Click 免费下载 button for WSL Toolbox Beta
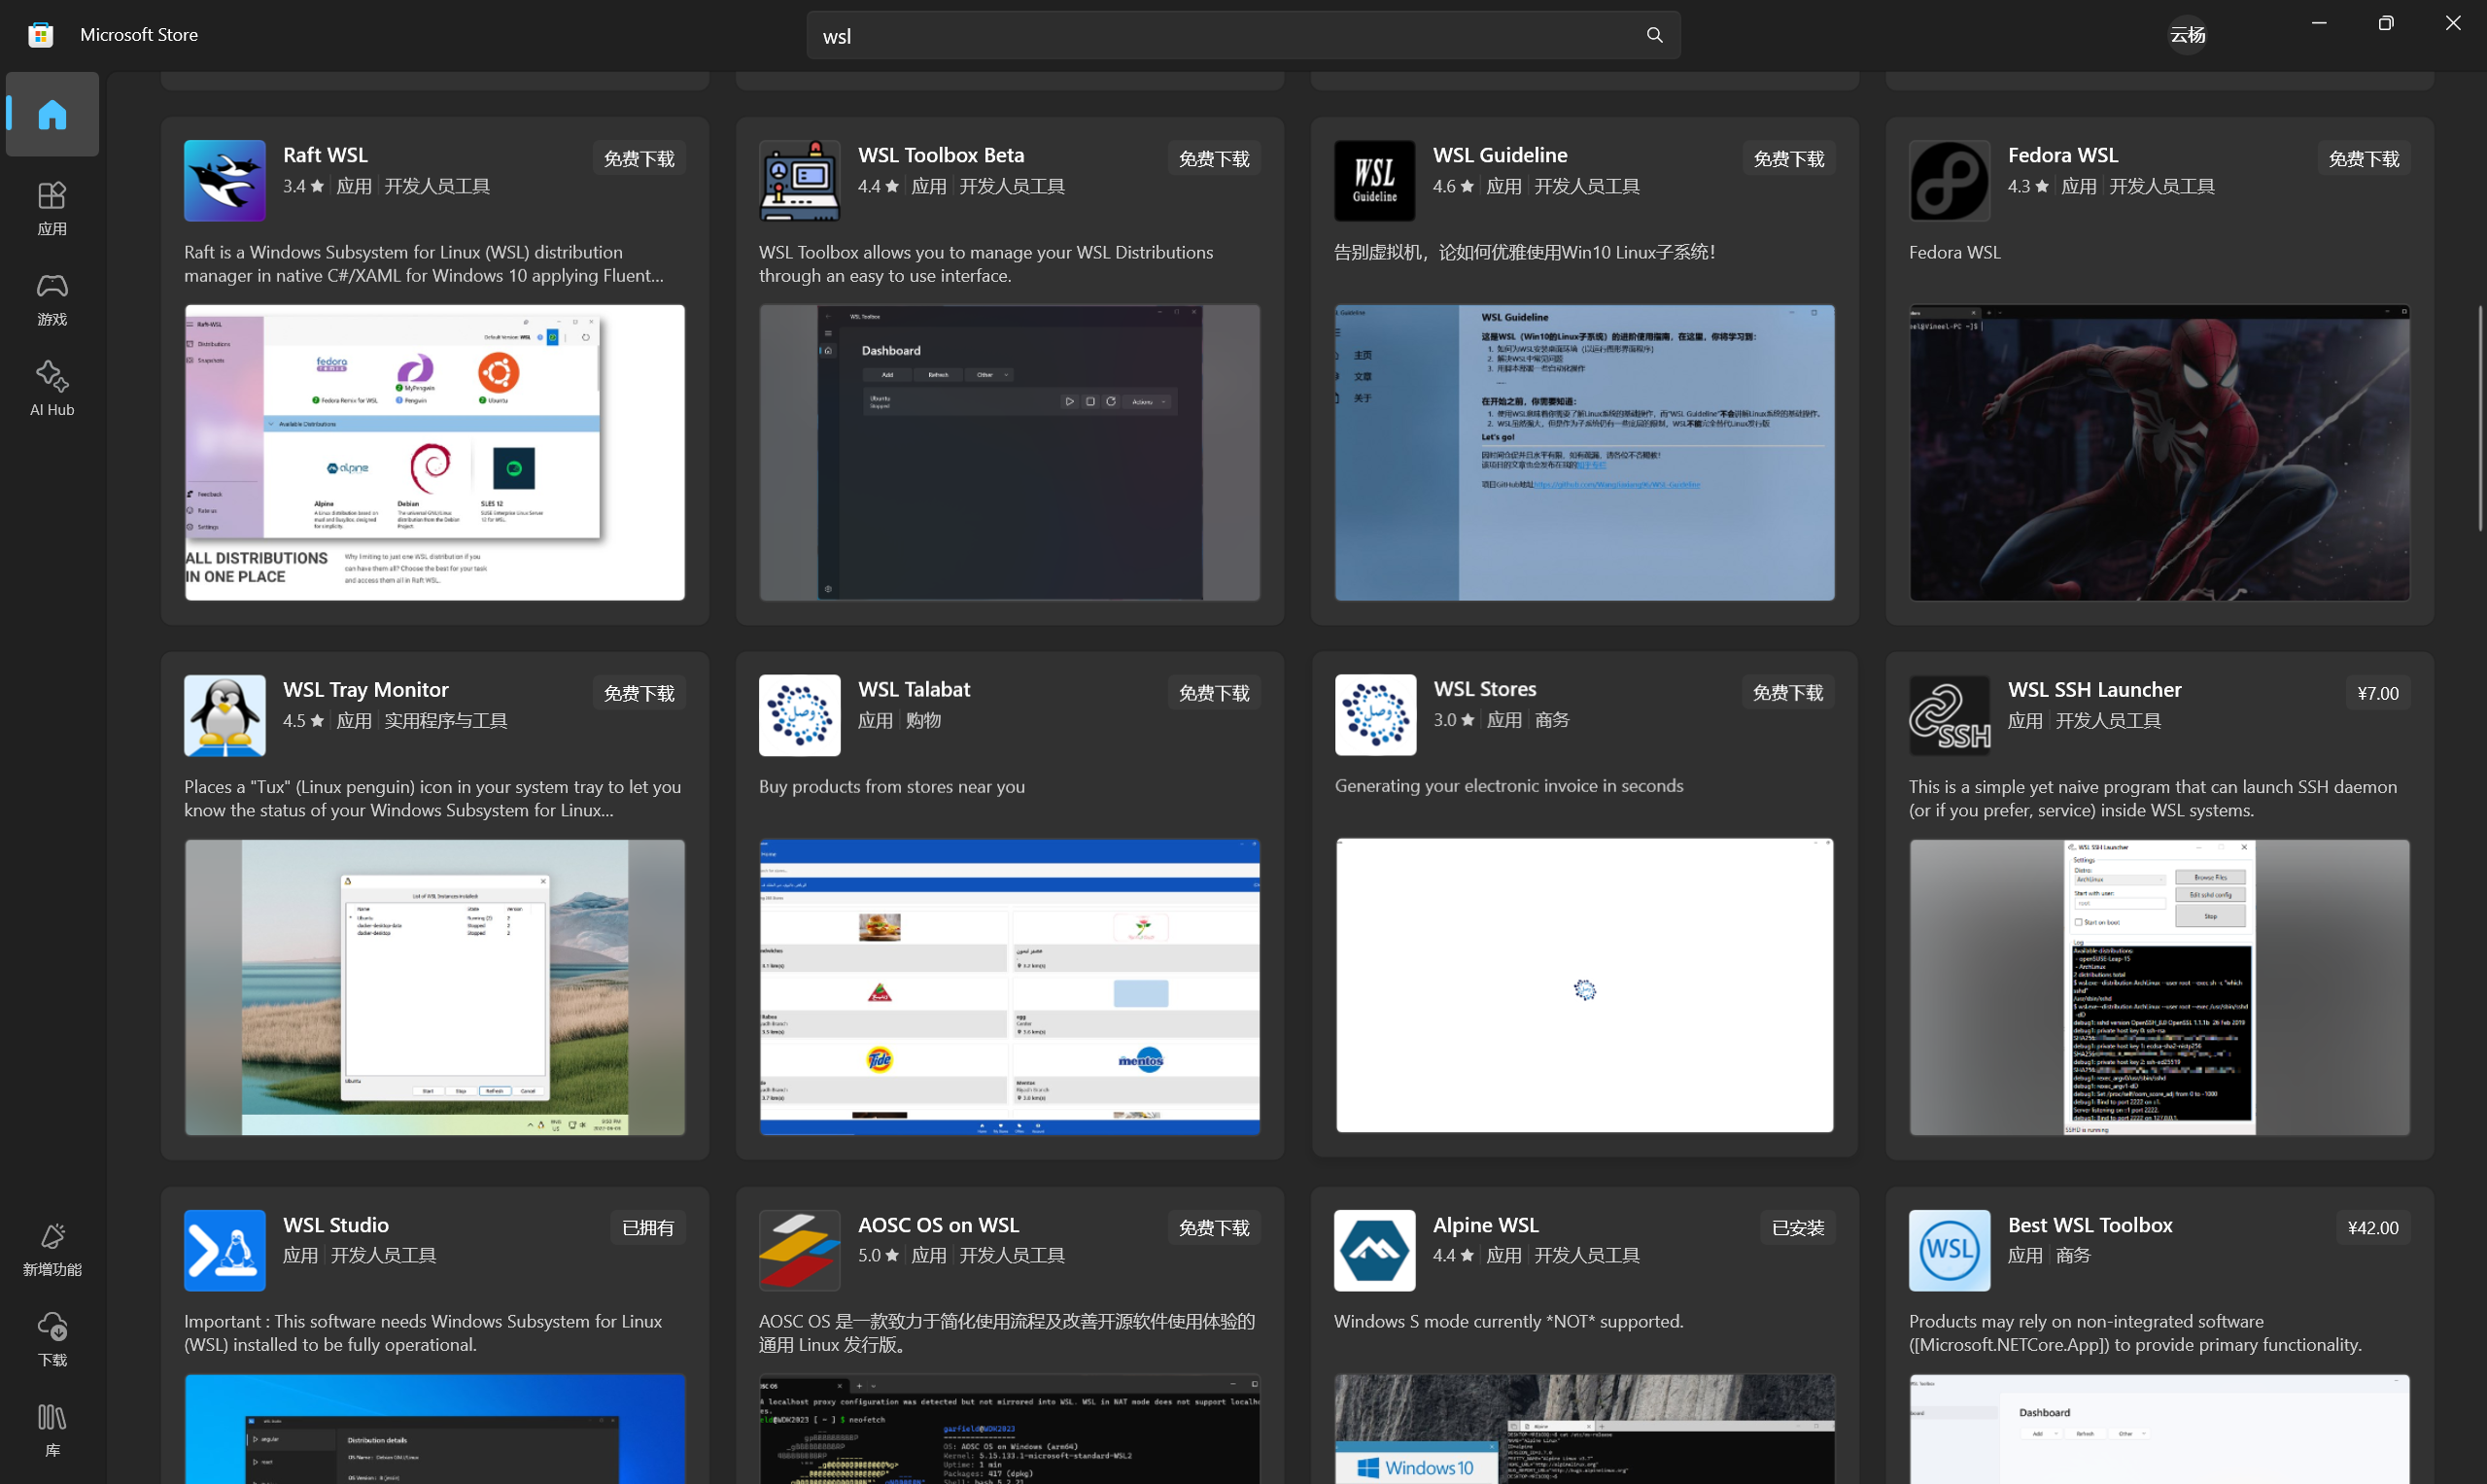Viewport: 2487px width, 1484px height. click(1214, 158)
